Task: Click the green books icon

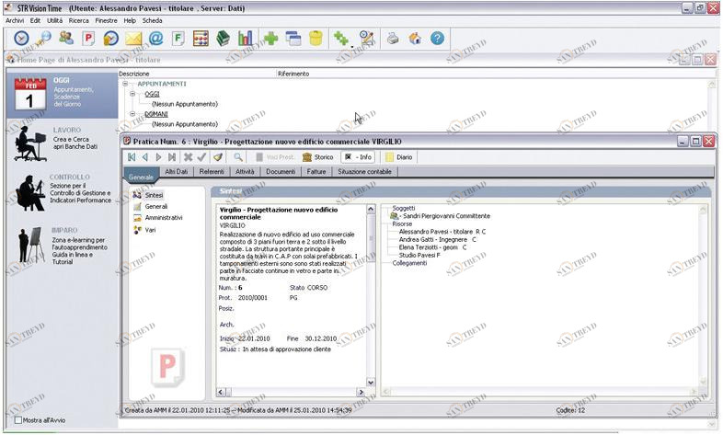Action: click(x=223, y=39)
